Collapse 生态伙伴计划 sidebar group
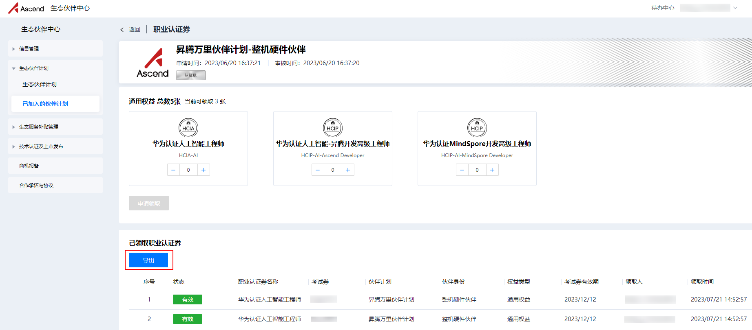This screenshot has height=330, width=752. click(x=55, y=68)
